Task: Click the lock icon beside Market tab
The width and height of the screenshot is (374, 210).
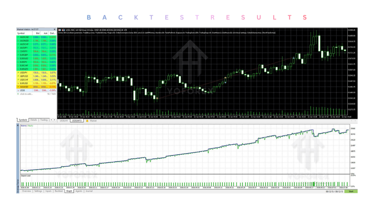Action: pyautogui.click(x=87, y=121)
